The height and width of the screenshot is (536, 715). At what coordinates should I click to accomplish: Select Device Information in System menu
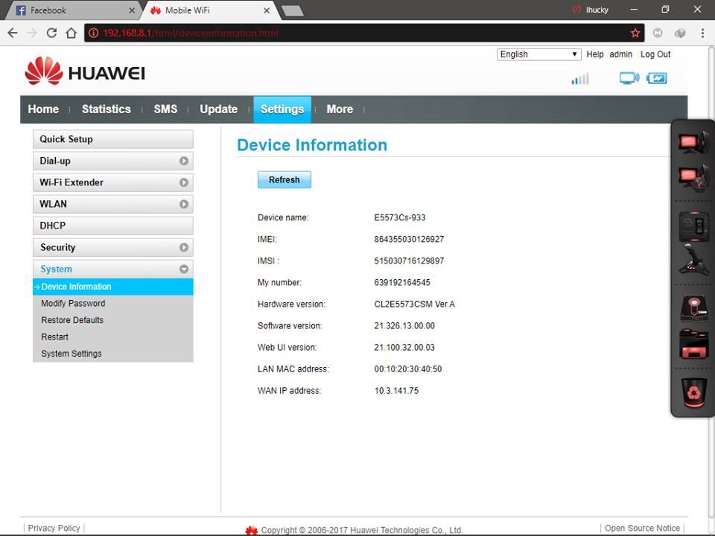[x=112, y=287]
